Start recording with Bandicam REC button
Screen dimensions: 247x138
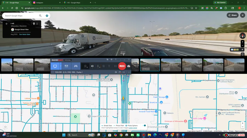pyautogui.click(x=122, y=66)
